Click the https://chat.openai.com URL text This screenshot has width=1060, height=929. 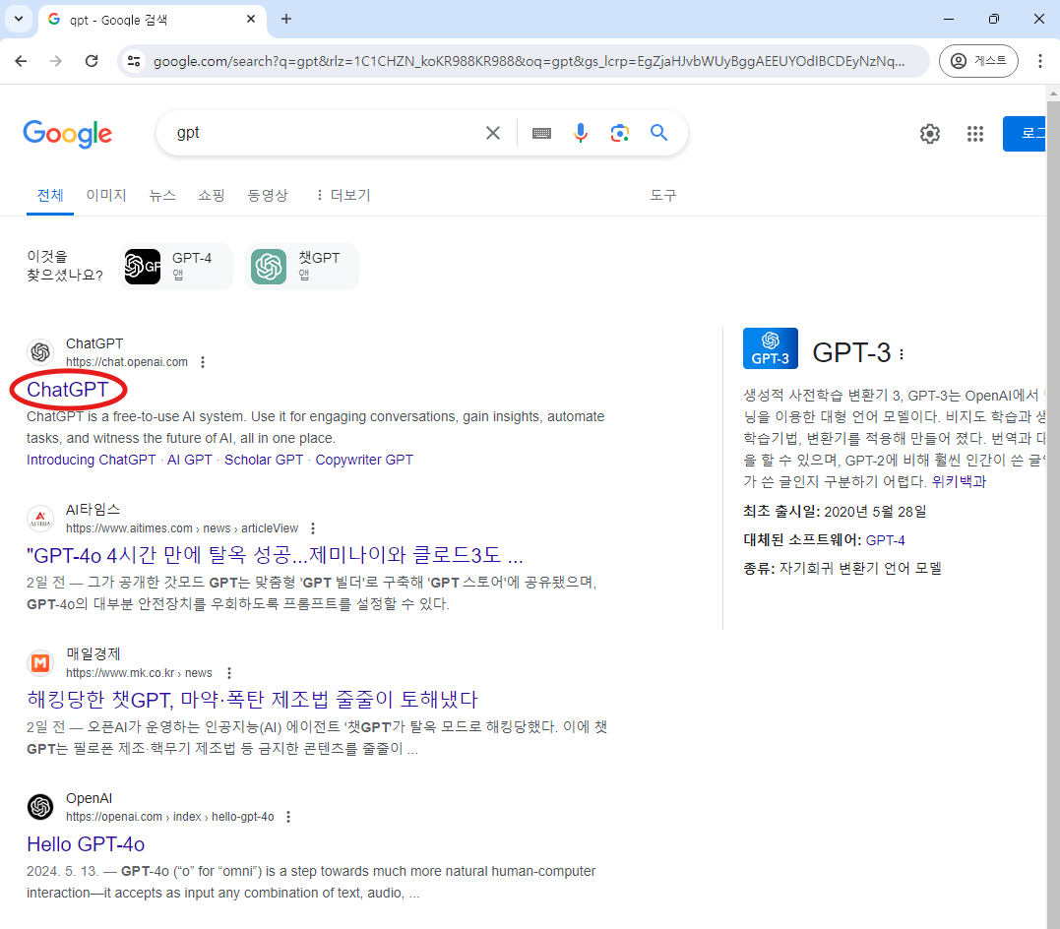127,362
